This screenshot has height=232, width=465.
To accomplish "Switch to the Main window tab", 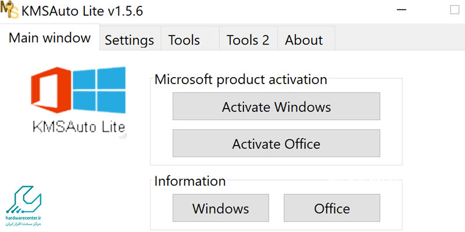I will (x=50, y=38).
